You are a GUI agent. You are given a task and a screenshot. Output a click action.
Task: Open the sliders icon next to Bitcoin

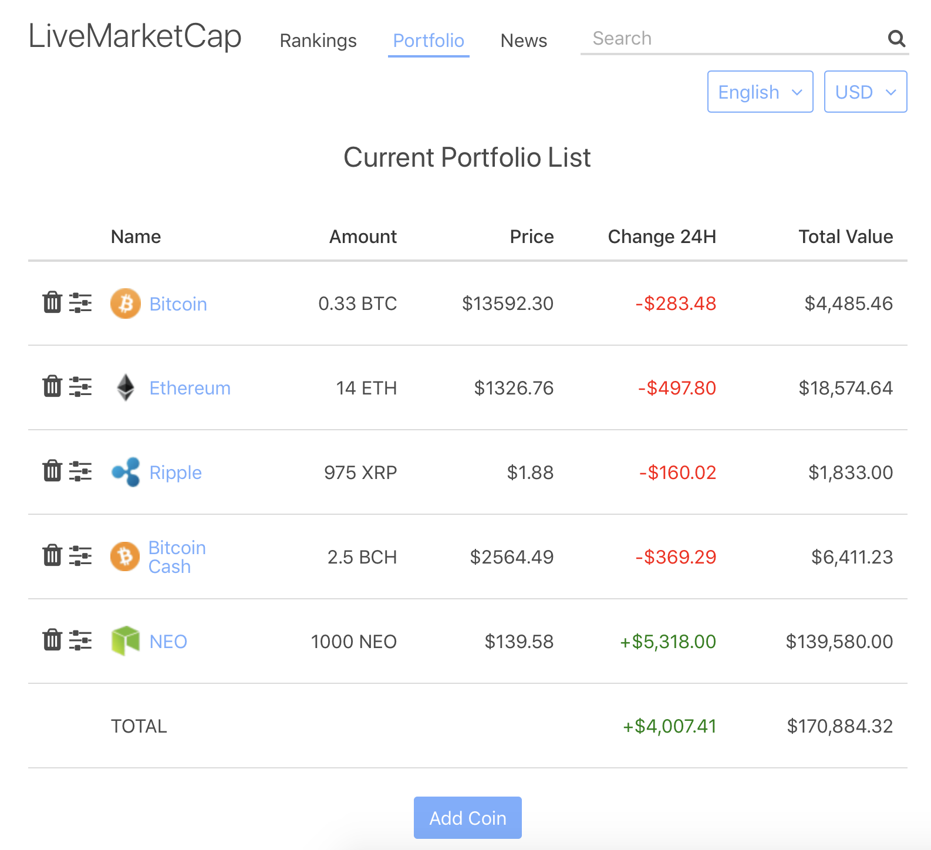click(x=80, y=303)
